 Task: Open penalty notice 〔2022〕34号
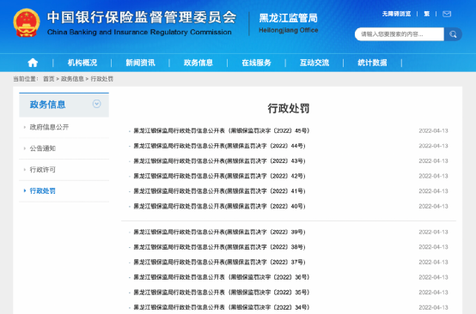click(x=222, y=307)
